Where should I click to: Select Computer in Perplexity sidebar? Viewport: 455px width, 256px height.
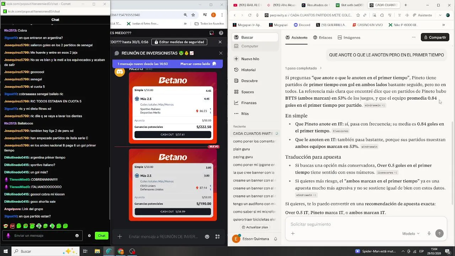click(255, 46)
